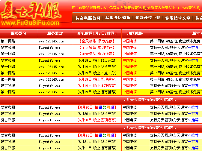The image size is (202, 151).
Task: Open the 6月21日 晚上23点开放 entry
Action: (x=97, y=142)
